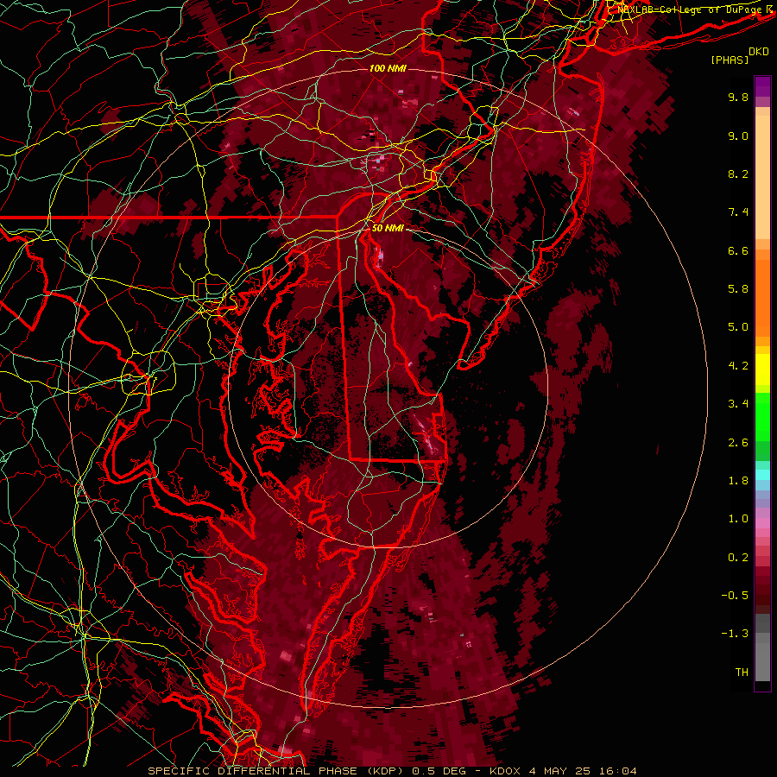Viewport: 777px width, 777px height.
Task: Click the "1.8" color scale value
Action: click(x=738, y=481)
